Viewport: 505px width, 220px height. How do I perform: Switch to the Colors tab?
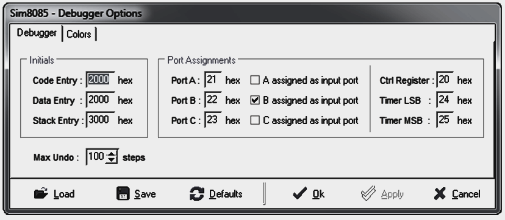coord(79,34)
